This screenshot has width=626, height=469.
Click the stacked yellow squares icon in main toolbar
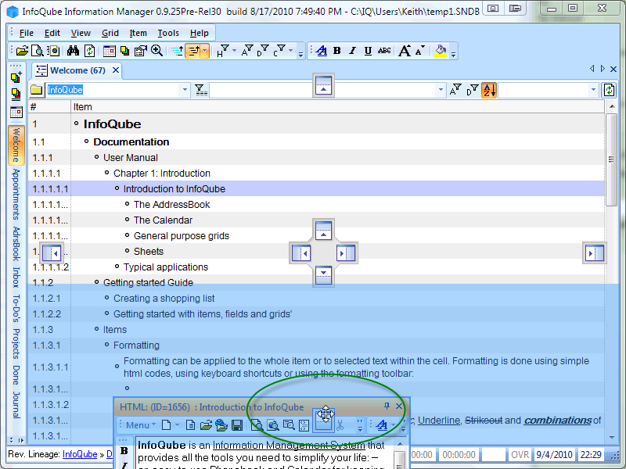[125, 51]
